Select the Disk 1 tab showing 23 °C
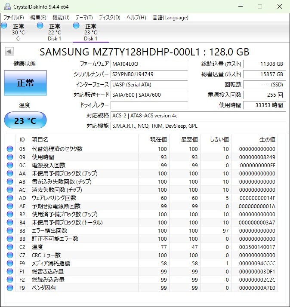The image size is (290, 307). pos(90,32)
